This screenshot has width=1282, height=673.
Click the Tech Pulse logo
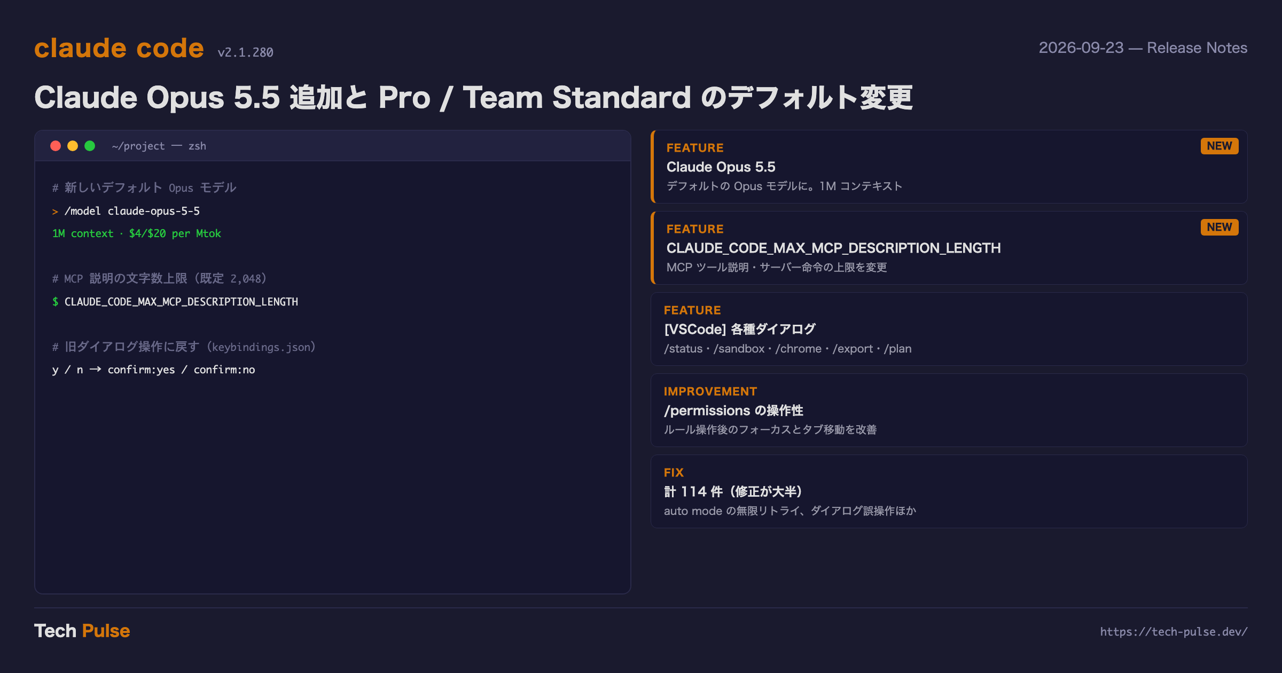tap(82, 631)
